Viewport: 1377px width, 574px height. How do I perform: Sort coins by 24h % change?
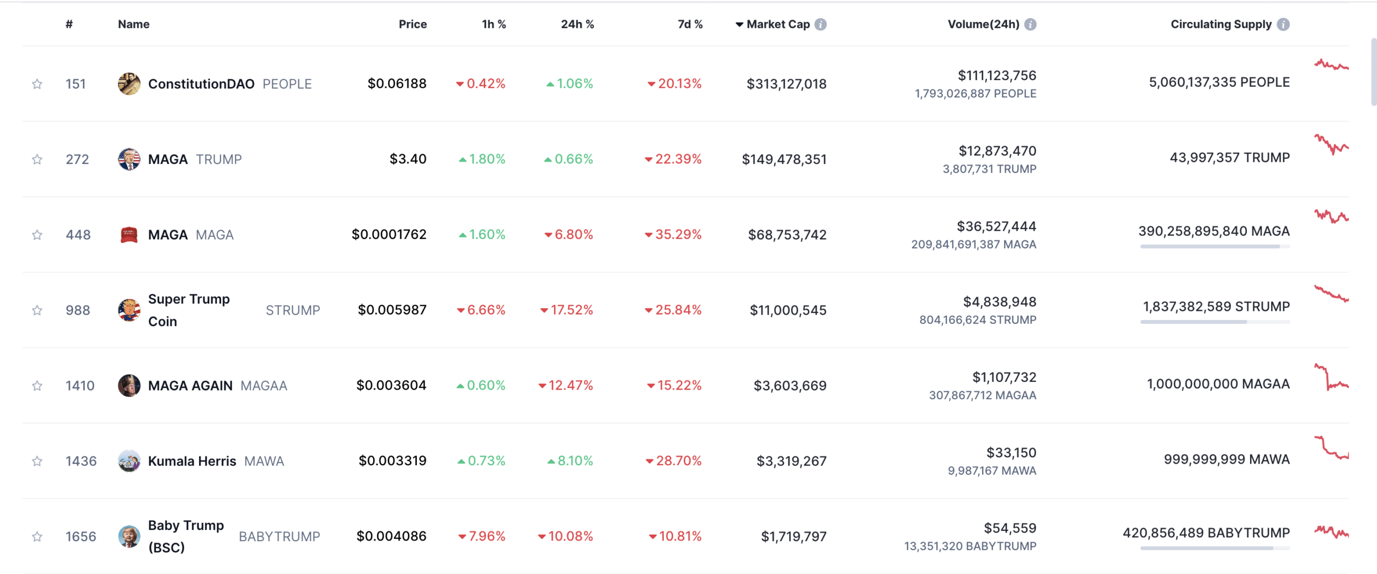(x=577, y=24)
